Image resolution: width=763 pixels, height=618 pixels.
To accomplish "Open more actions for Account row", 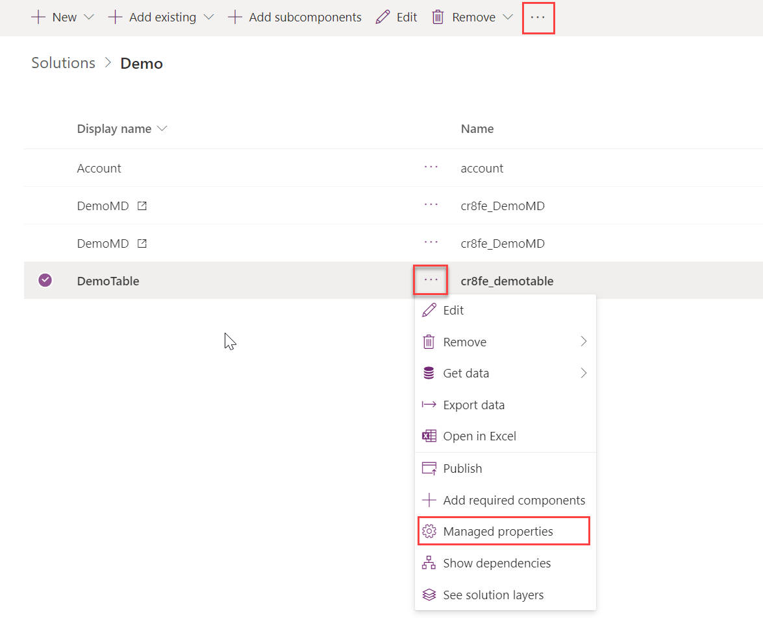I will click(x=431, y=167).
